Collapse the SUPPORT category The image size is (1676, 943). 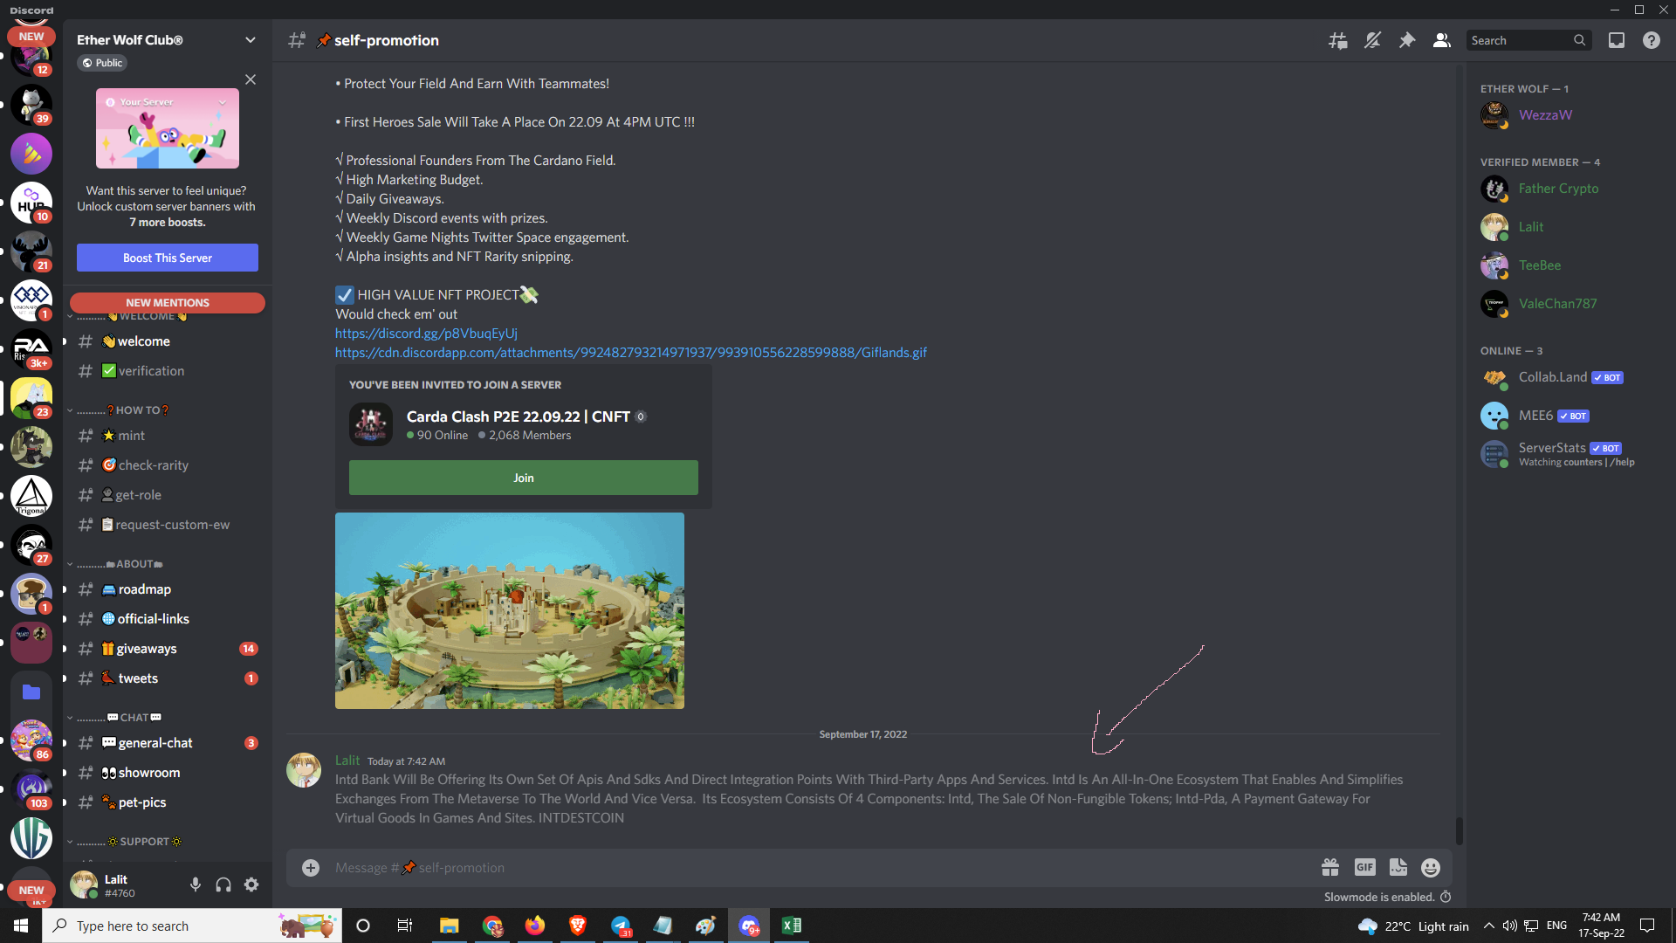[126, 842]
